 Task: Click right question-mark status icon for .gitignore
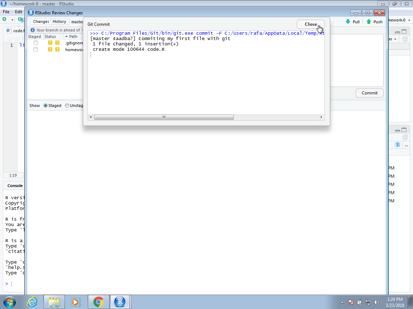coord(57,43)
